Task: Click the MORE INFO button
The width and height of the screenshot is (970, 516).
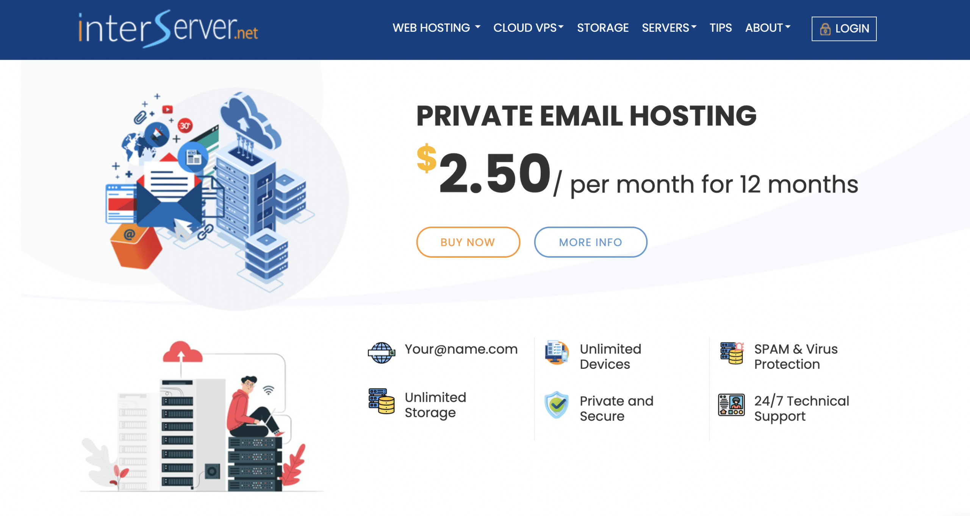Action: [590, 242]
